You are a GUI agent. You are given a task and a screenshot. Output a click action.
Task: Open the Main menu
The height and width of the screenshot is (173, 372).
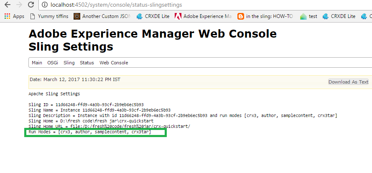click(37, 63)
